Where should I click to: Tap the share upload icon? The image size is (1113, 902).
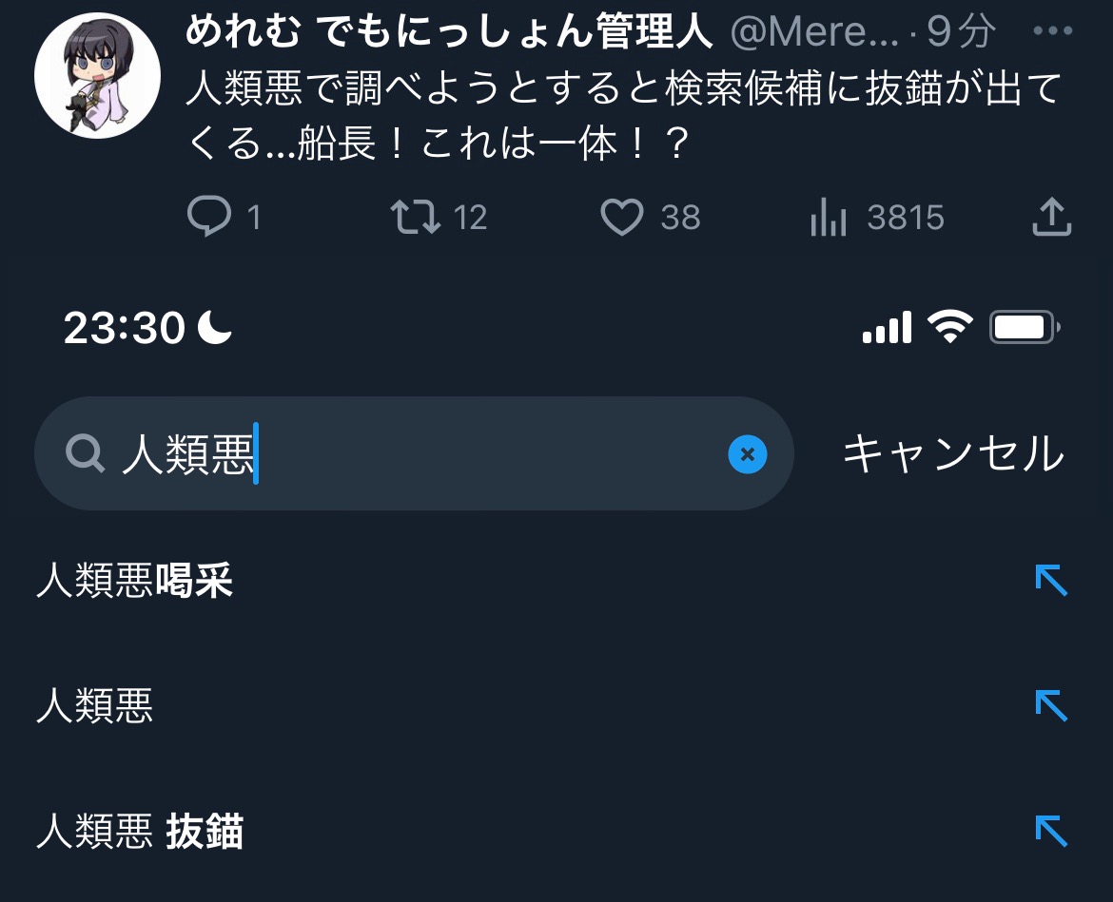click(1051, 217)
